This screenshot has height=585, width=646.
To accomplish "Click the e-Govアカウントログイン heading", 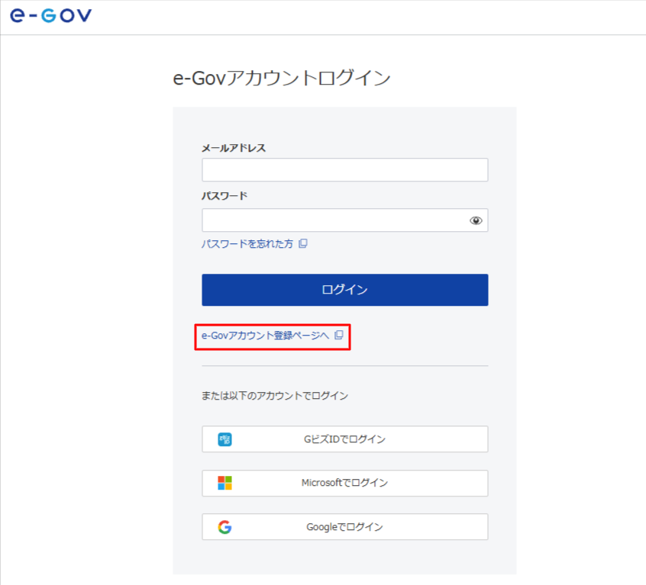I will point(282,78).
